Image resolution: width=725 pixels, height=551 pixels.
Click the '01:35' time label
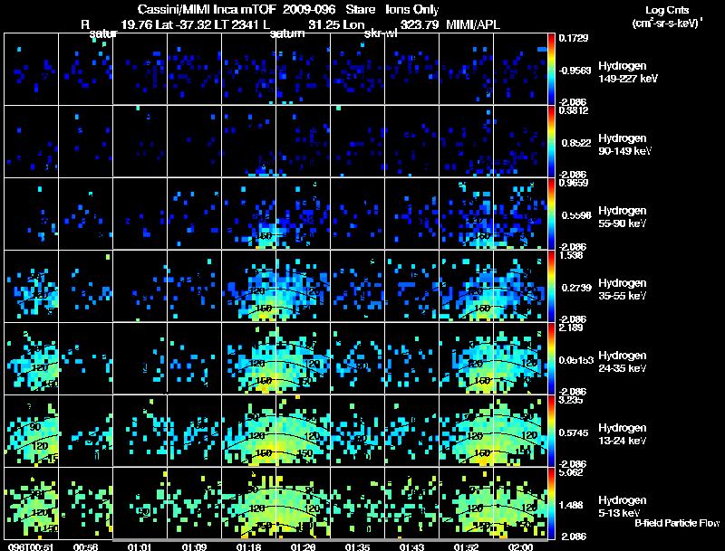357,546
